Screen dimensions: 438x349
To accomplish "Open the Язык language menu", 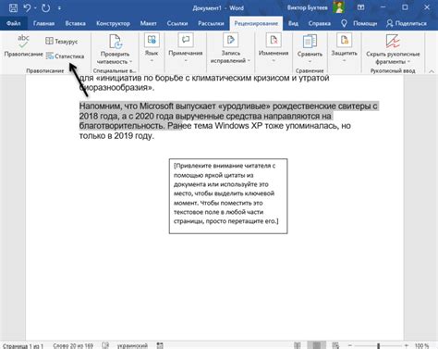I will click(152, 48).
